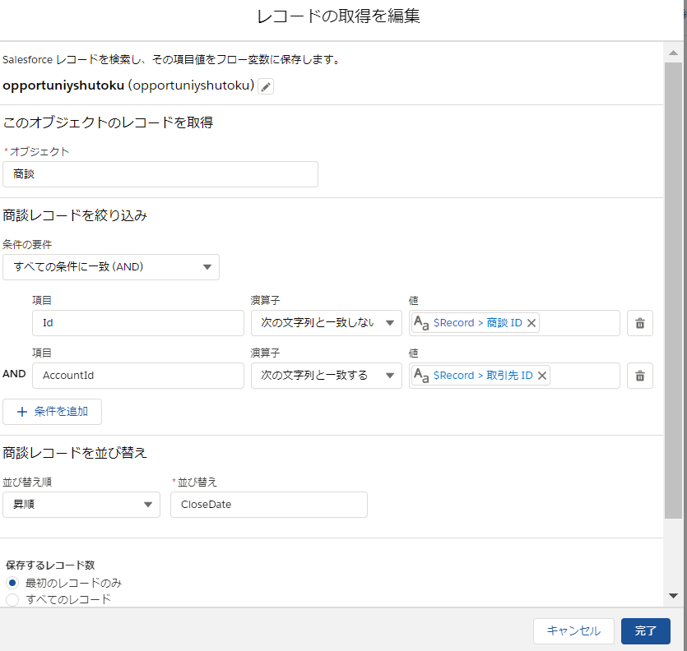Click the 完了 button to finish

(645, 631)
